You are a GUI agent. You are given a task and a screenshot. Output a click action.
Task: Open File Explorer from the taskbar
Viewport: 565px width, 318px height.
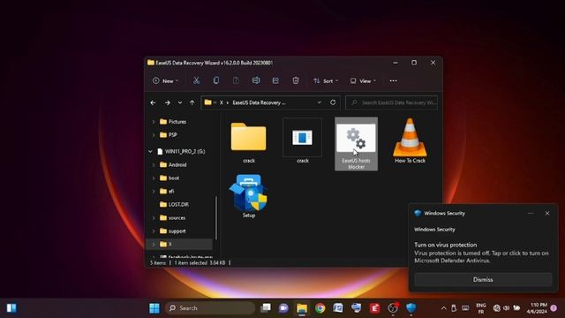(302, 308)
